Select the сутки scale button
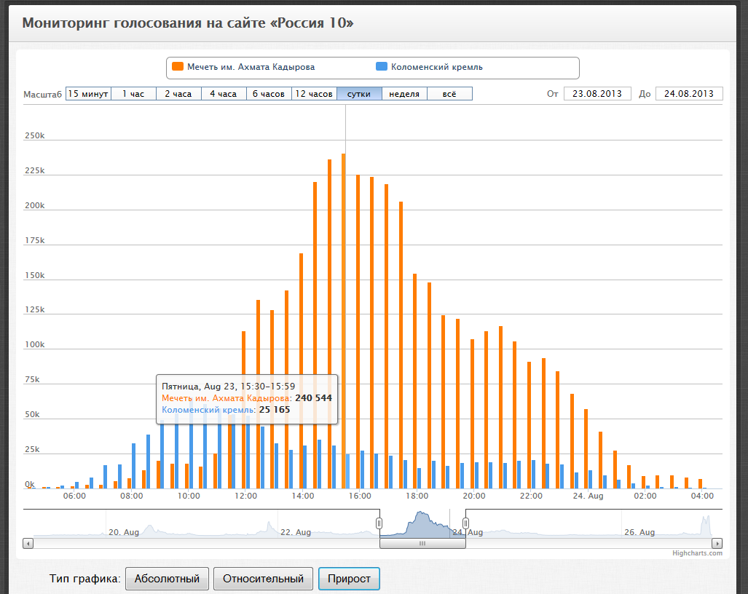Screen dimensions: 748x594 pos(359,94)
